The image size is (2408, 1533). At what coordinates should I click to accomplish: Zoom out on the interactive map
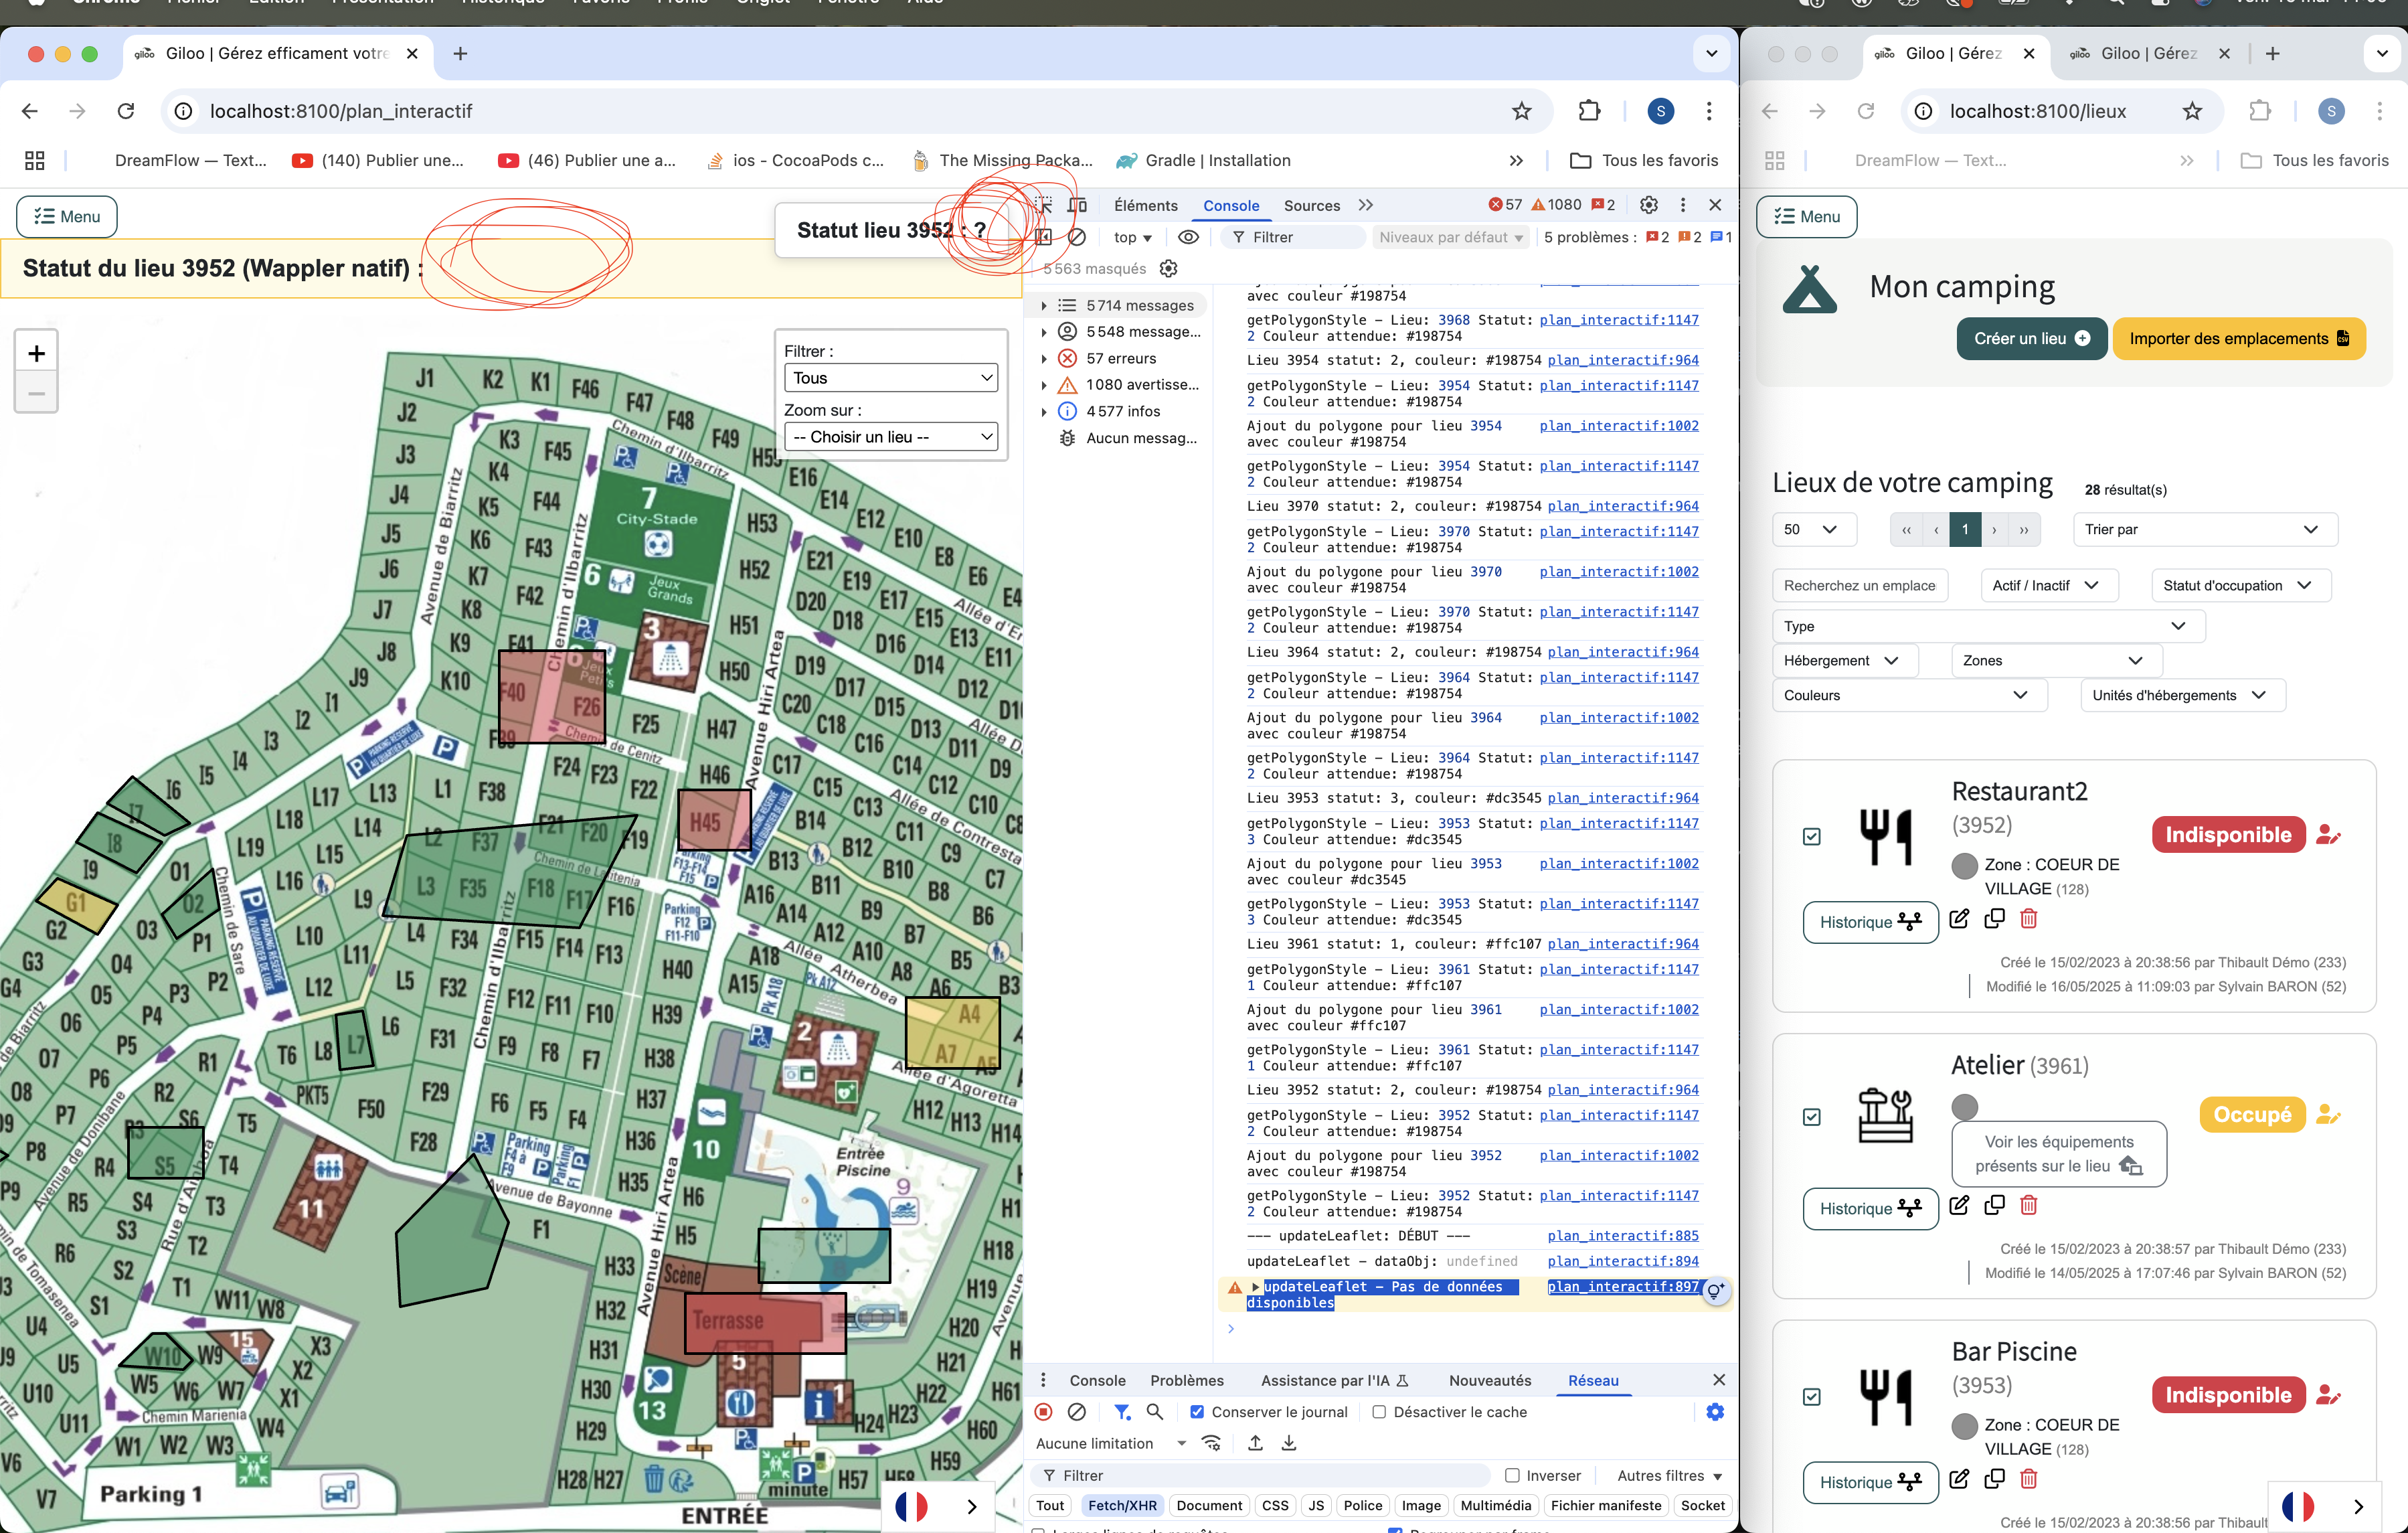[36, 393]
